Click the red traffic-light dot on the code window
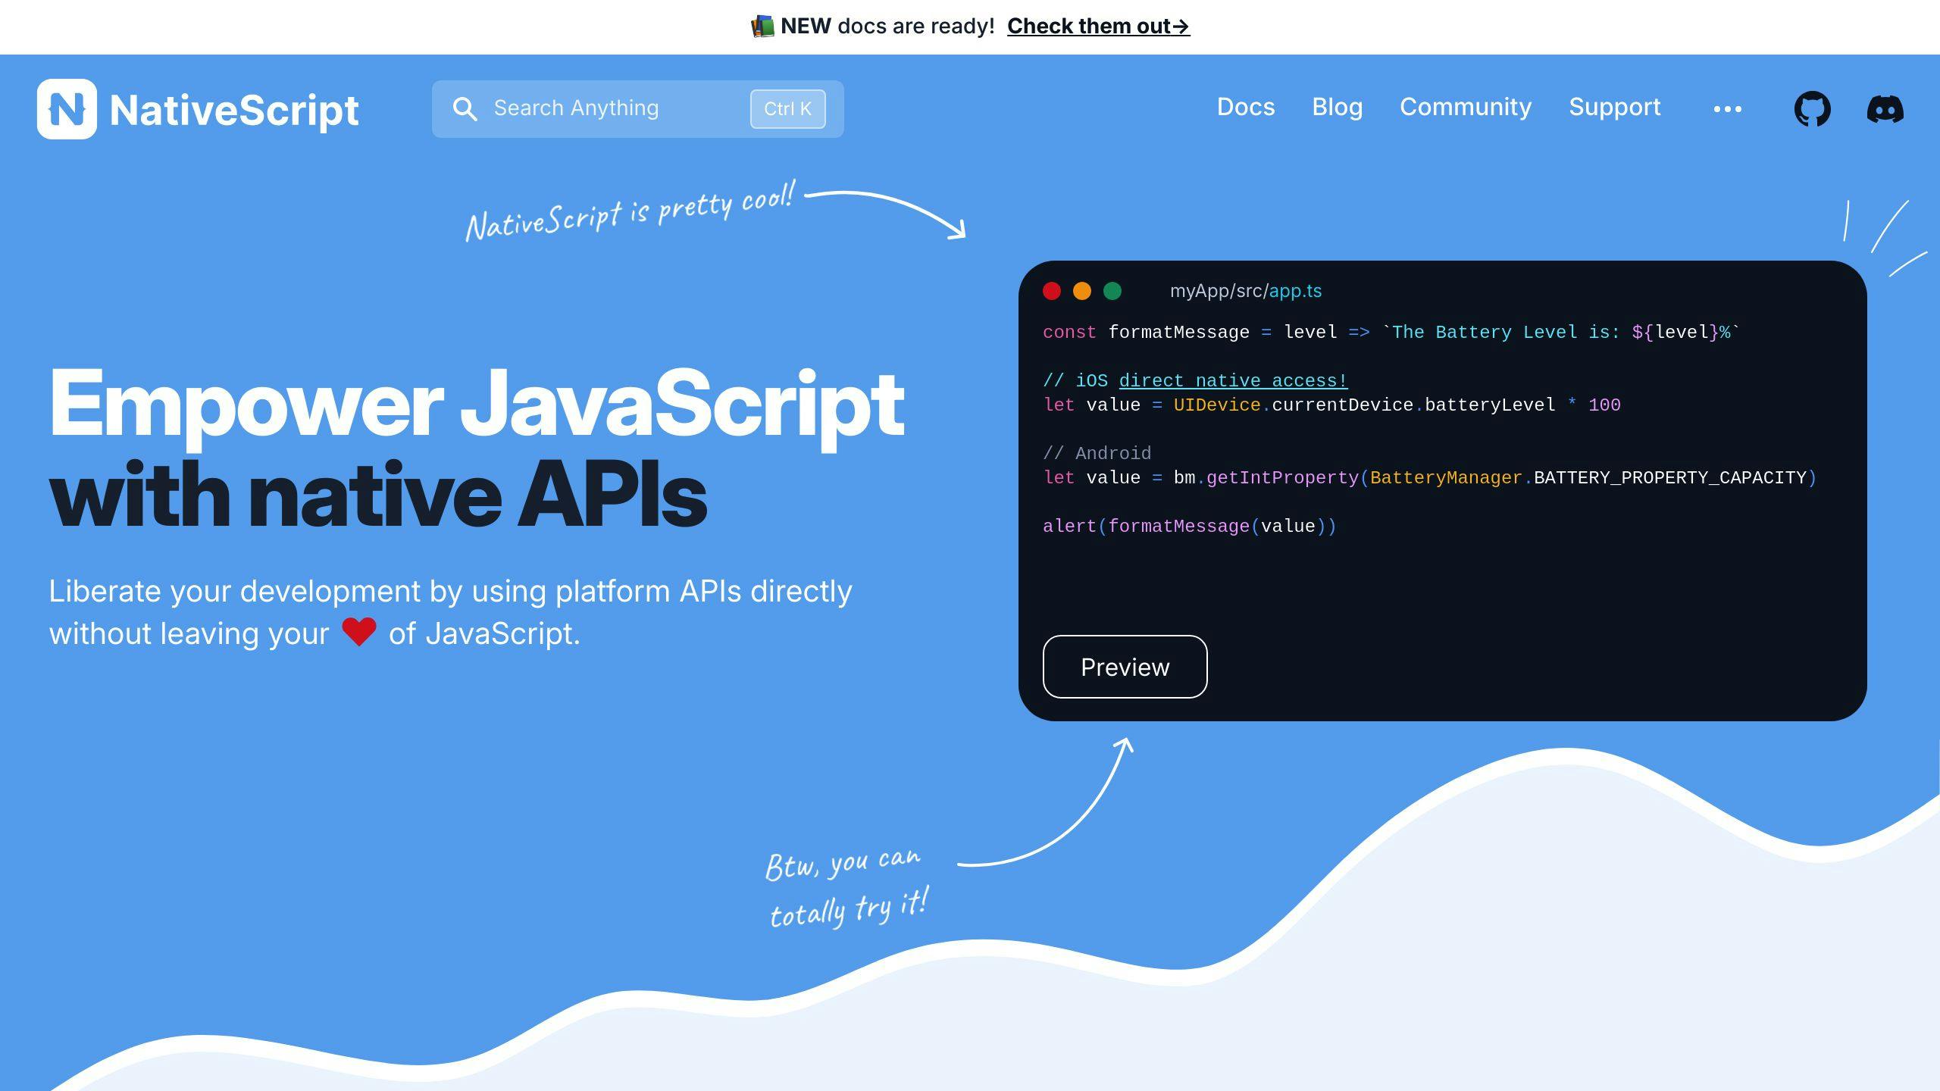The height and width of the screenshot is (1091, 1940). click(x=1053, y=290)
